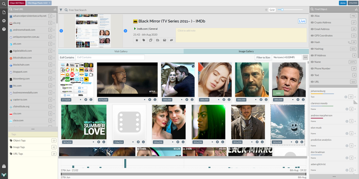Click the star favorite icon under the page title
This screenshot has height=179, width=359.
point(137,40)
